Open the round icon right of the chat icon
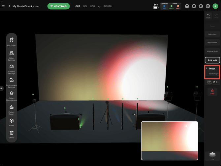Viewport: 221px width, 166px height. (x=201, y=6)
